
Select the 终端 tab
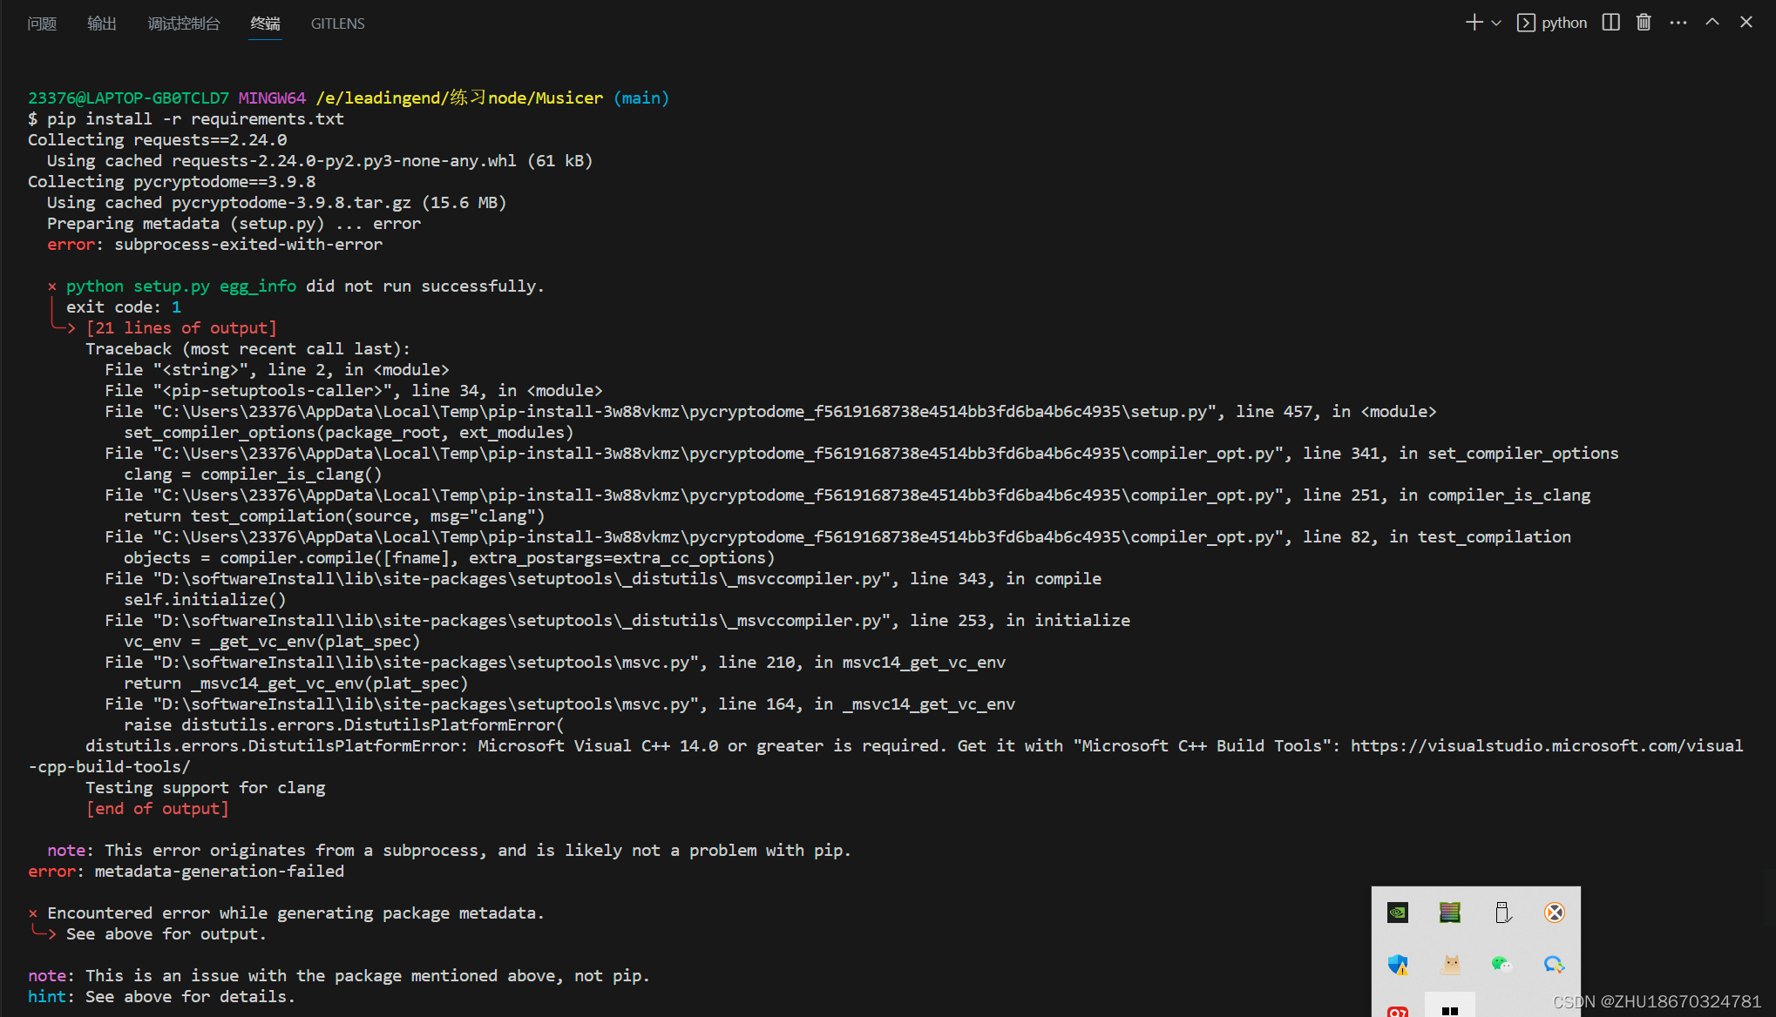pos(266,24)
